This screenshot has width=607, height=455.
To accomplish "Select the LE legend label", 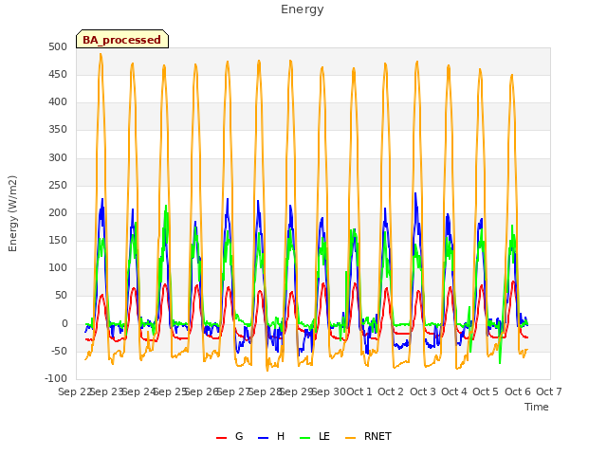I will (324, 436).
